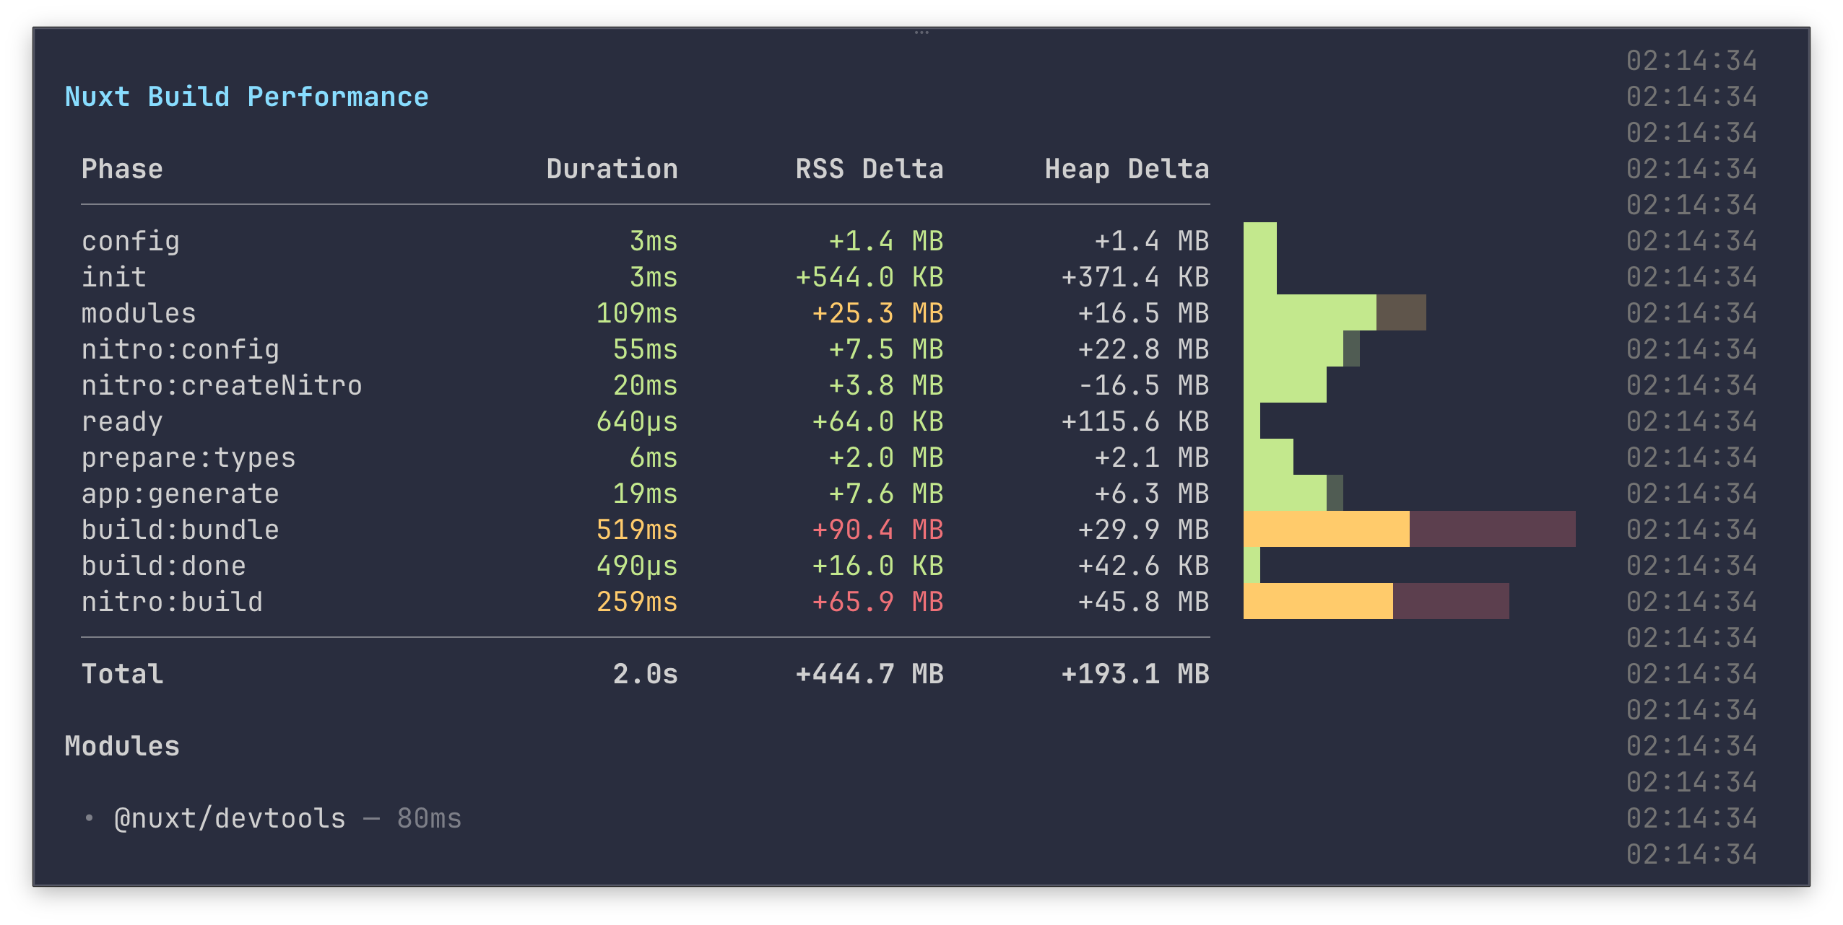The width and height of the screenshot is (1843, 925).
Task: Sort by the Duration column header
Action: pos(612,168)
